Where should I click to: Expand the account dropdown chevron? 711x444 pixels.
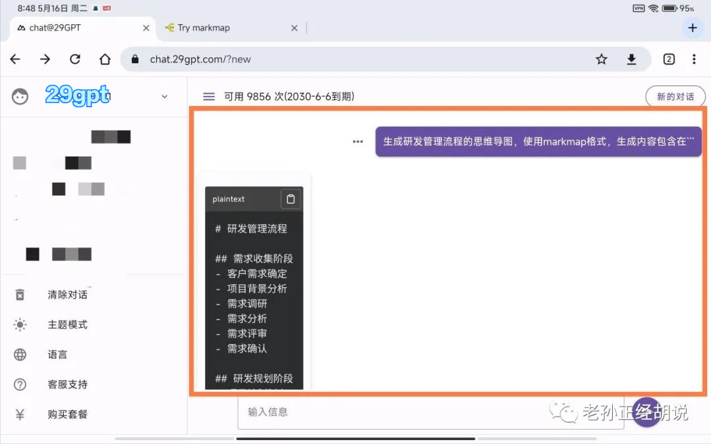point(165,97)
